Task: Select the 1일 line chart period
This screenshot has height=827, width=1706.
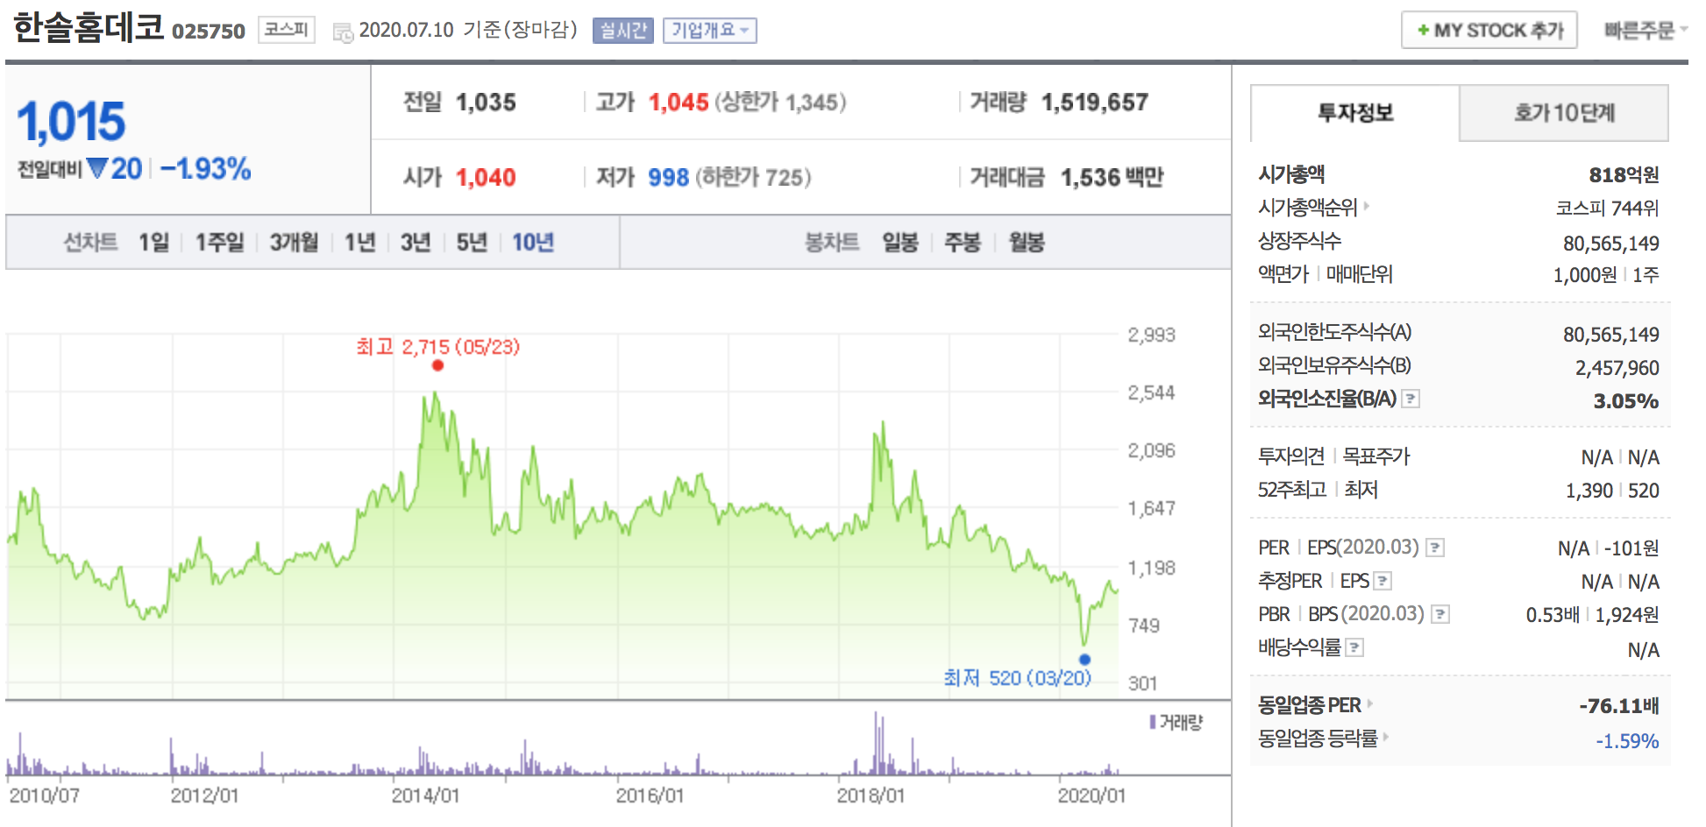Action: click(153, 242)
